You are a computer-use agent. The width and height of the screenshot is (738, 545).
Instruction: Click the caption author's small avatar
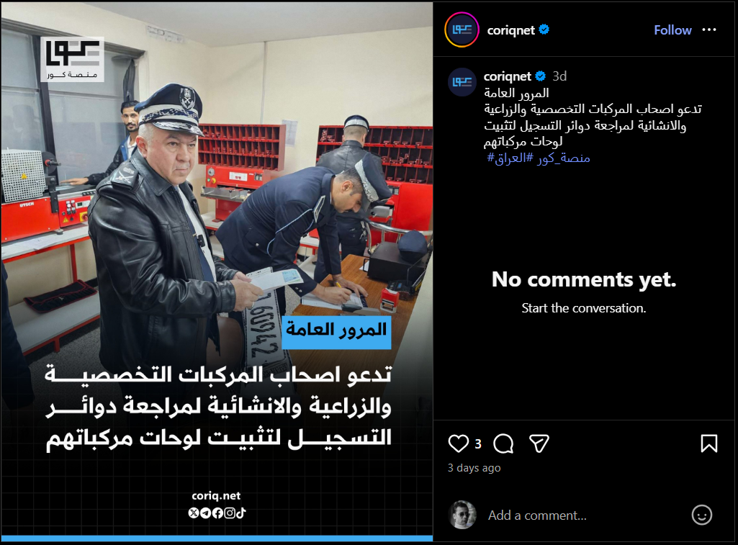[462, 82]
